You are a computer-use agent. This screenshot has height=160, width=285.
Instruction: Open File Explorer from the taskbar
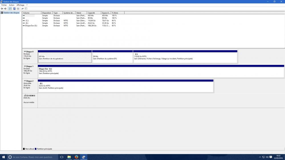point(69,157)
